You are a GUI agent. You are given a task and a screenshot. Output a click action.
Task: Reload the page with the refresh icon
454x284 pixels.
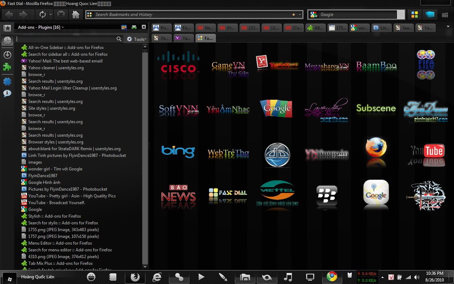(x=42, y=15)
